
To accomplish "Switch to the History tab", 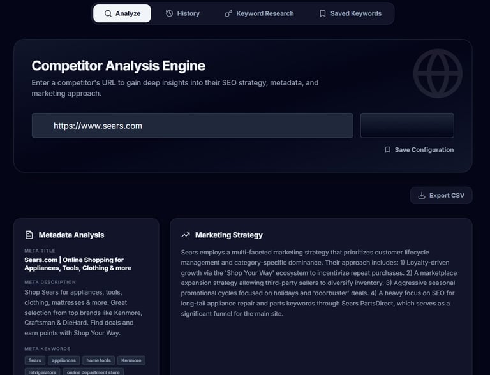I will point(182,13).
